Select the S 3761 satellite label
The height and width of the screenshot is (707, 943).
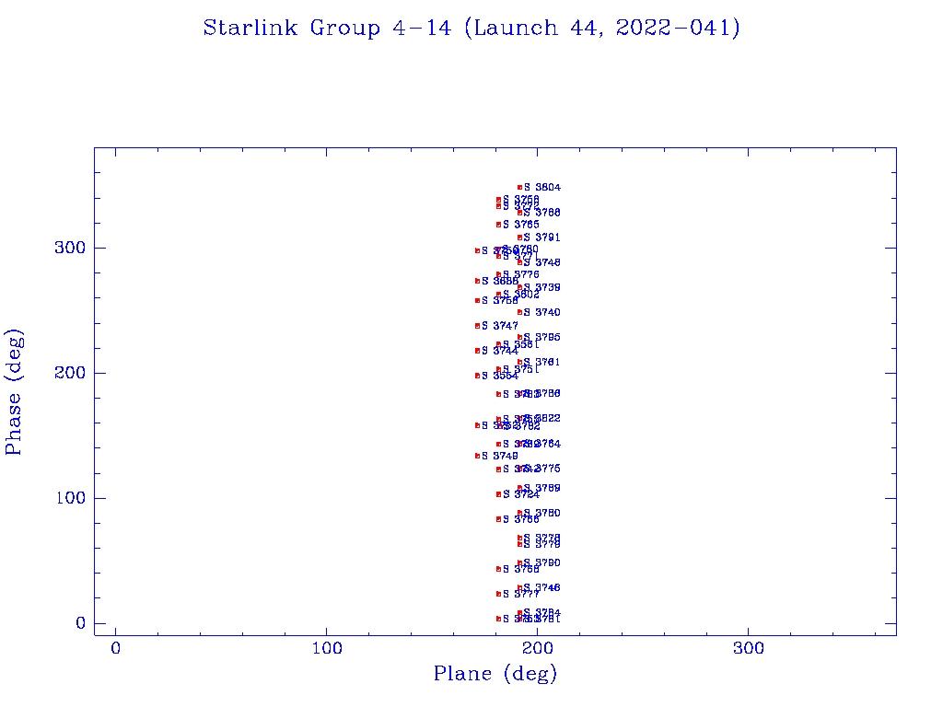click(x=541, y=362)
